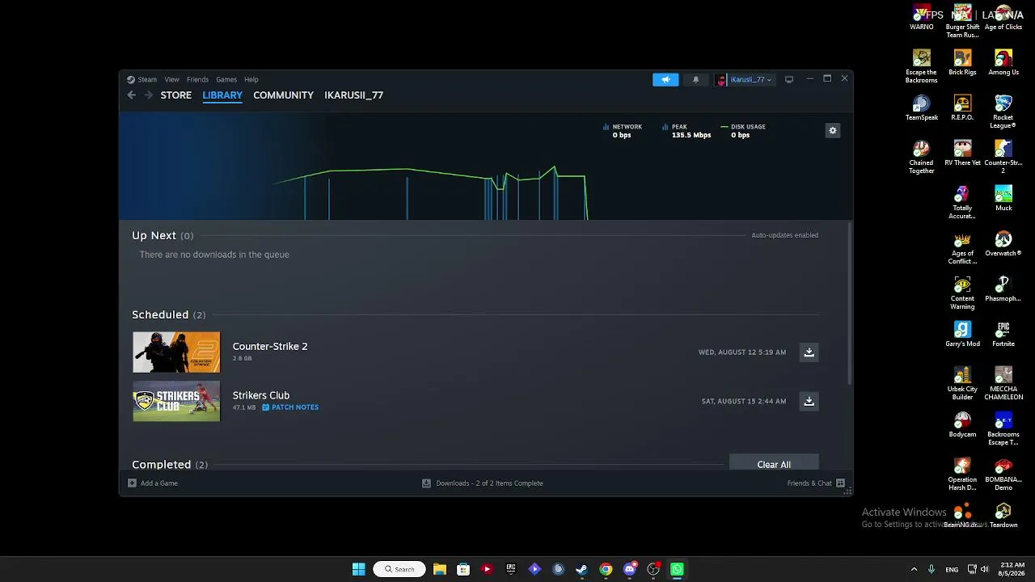The width and height of the screenshot is (1035, 582).
Task: Select the Phasmophobia desktop icon
Action: click(1003, 289)
